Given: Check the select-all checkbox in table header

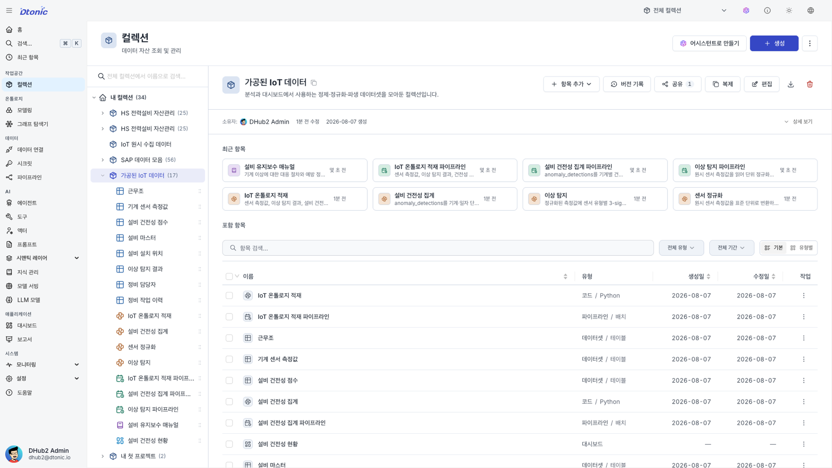Looking at the screenshot, I should [x=229, y=277].
